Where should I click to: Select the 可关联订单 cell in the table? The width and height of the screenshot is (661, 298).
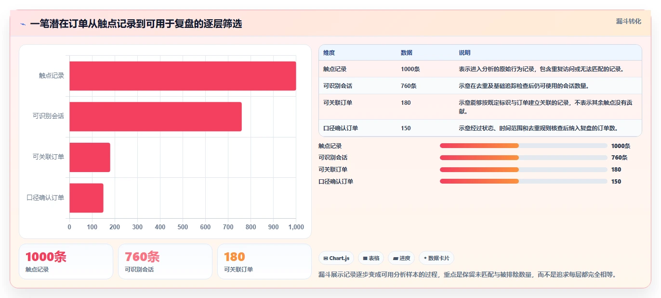338,103
